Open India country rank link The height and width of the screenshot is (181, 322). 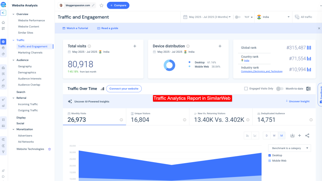click(247, 60)
